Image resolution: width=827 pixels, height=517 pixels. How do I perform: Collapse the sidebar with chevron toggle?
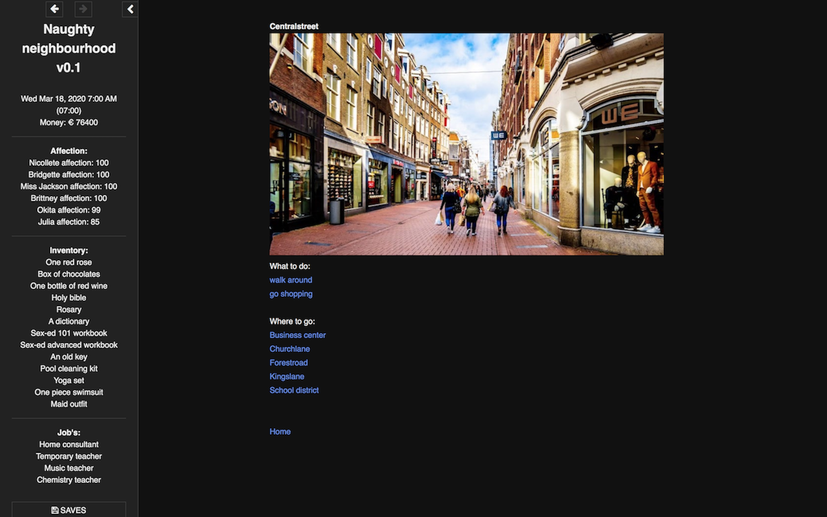pos(130,9)
